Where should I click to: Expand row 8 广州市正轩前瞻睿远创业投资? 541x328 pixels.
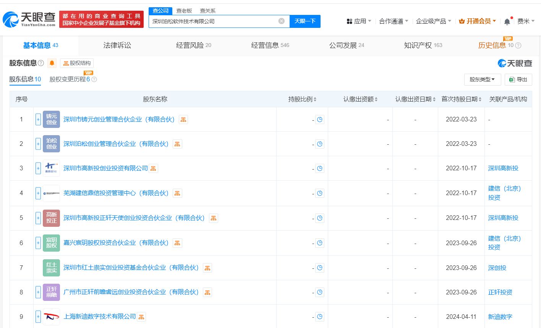pos(38,292)
